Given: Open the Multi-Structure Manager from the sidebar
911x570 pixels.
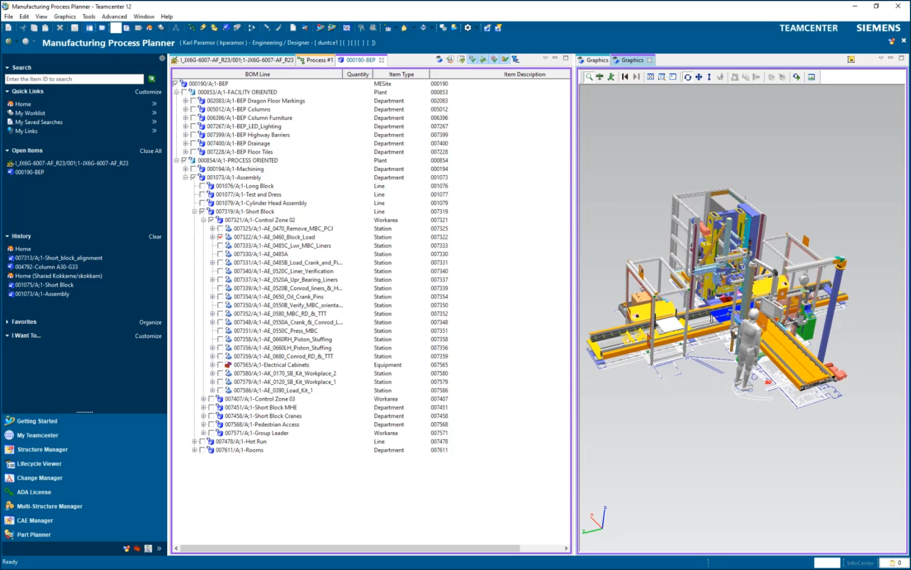Looking at the screenshot, I should coord(49,506).
